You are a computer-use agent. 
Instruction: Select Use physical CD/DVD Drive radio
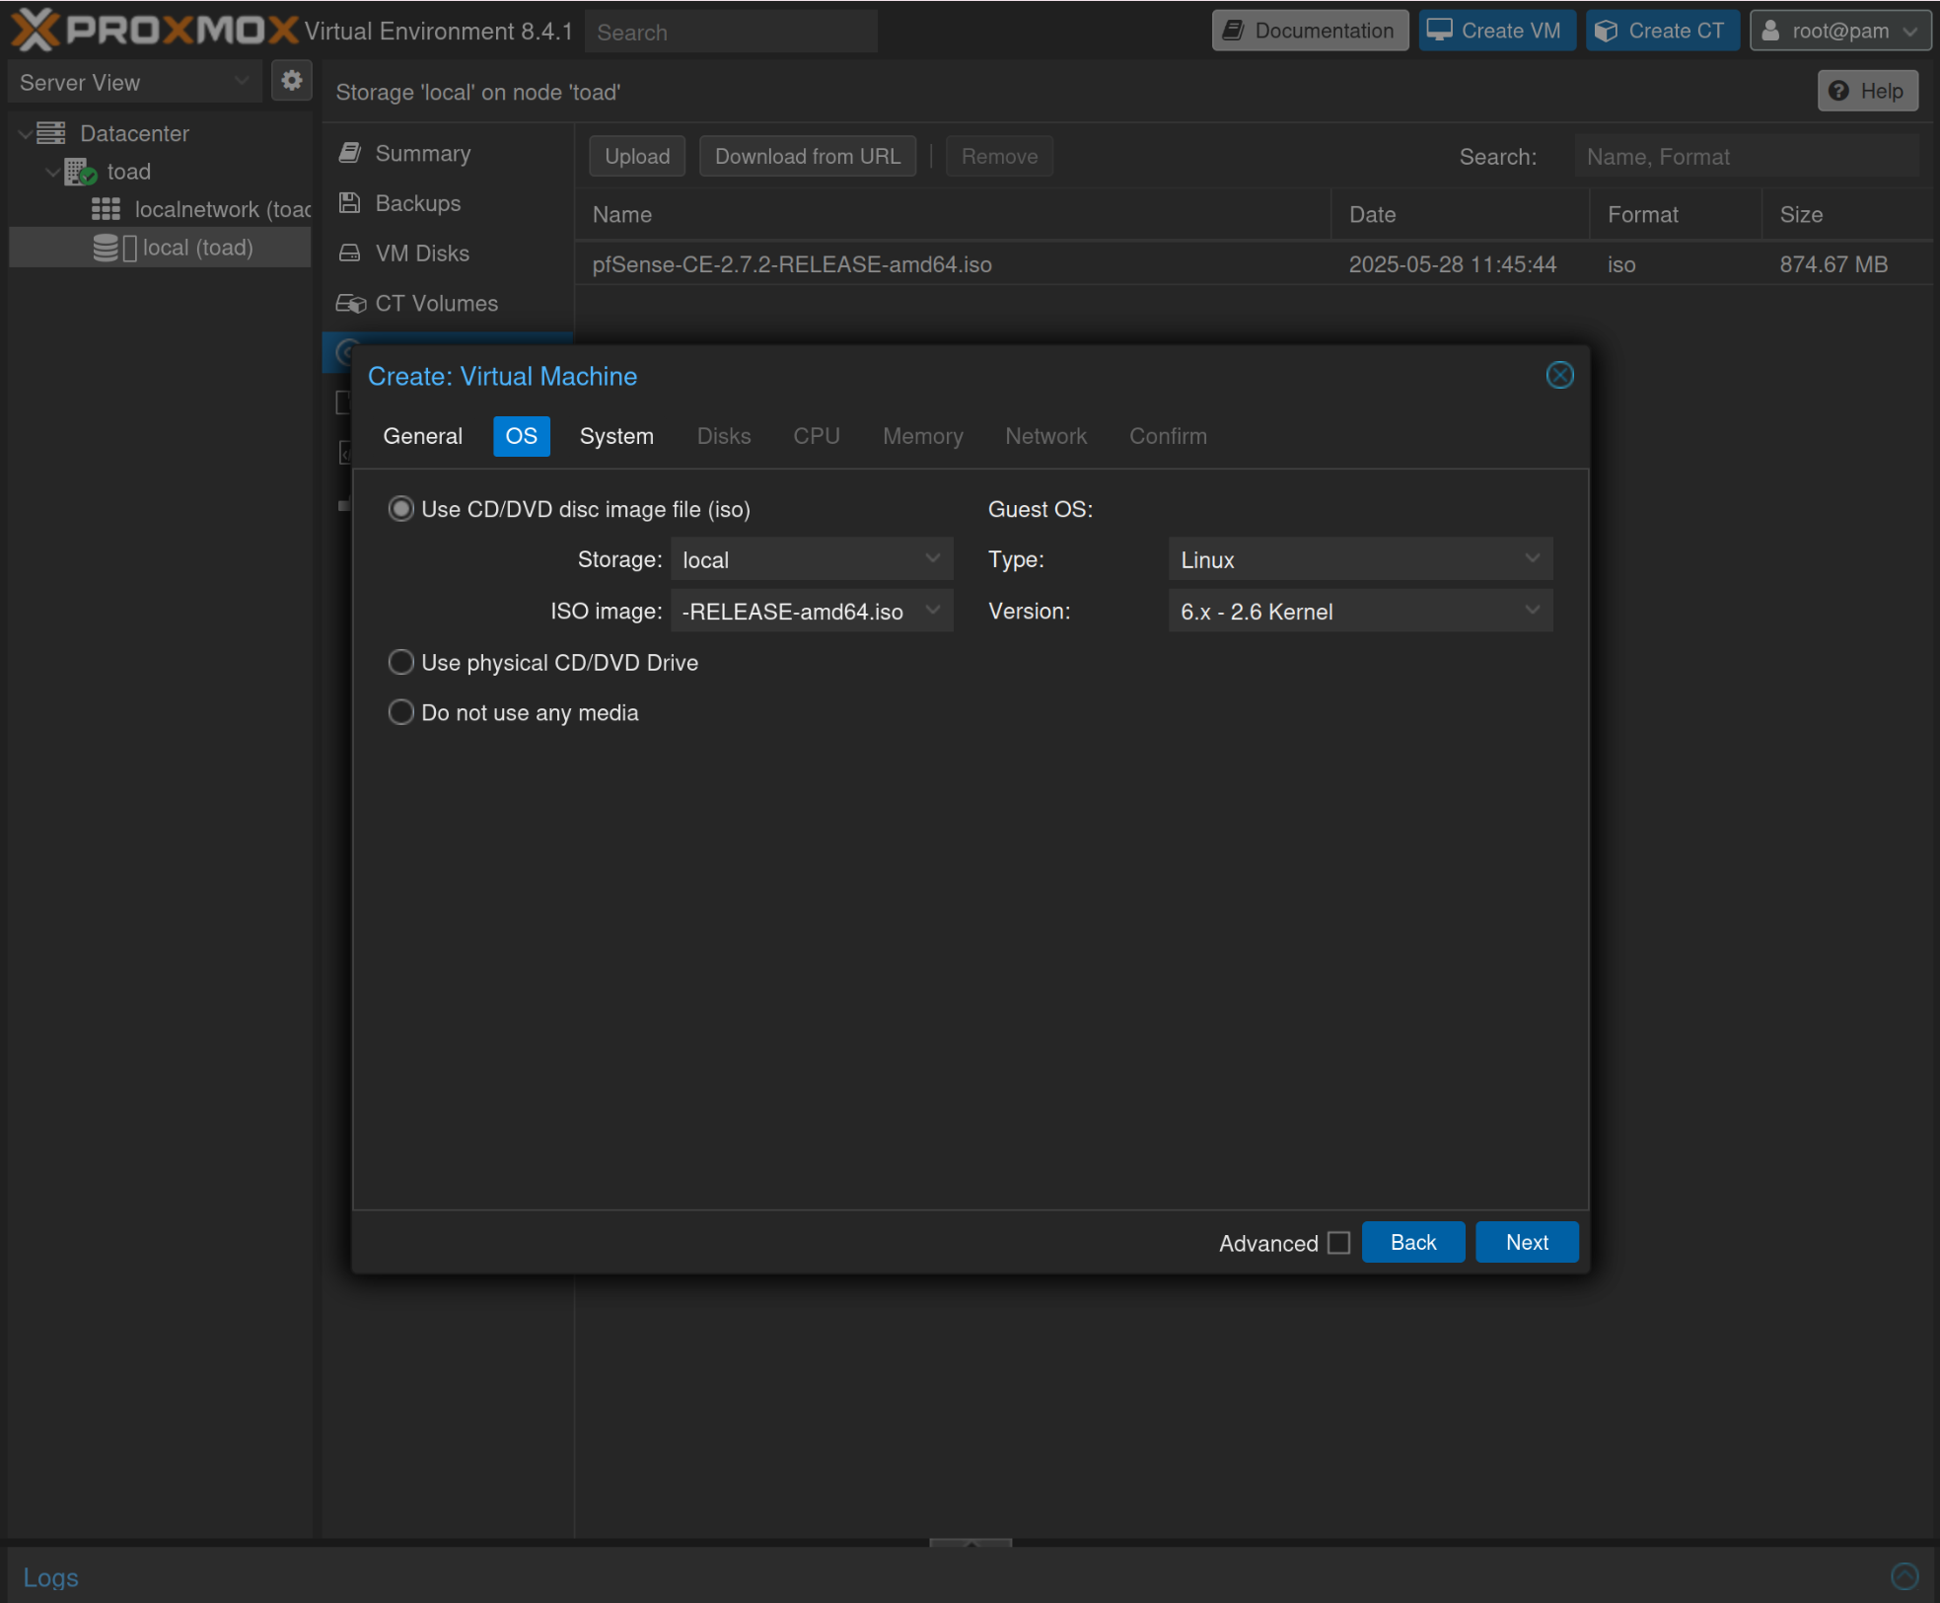pyautogui.click(x=400, y=662)
